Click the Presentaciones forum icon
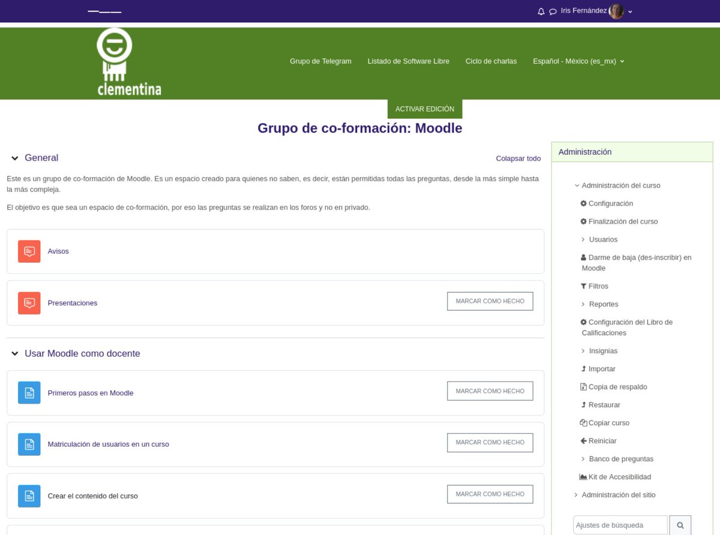The width and height of the screenshot is (720, 535). click(x=29, y=303)
